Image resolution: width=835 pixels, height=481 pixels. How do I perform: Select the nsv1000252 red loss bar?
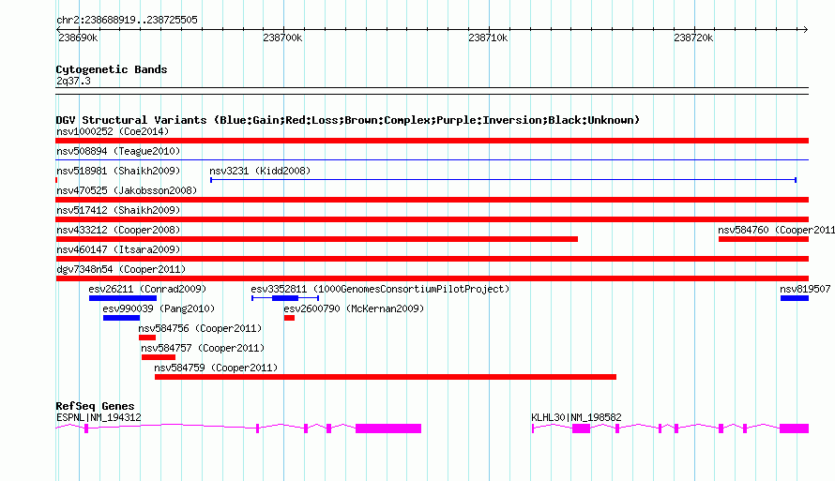click(x=432, y=141)
